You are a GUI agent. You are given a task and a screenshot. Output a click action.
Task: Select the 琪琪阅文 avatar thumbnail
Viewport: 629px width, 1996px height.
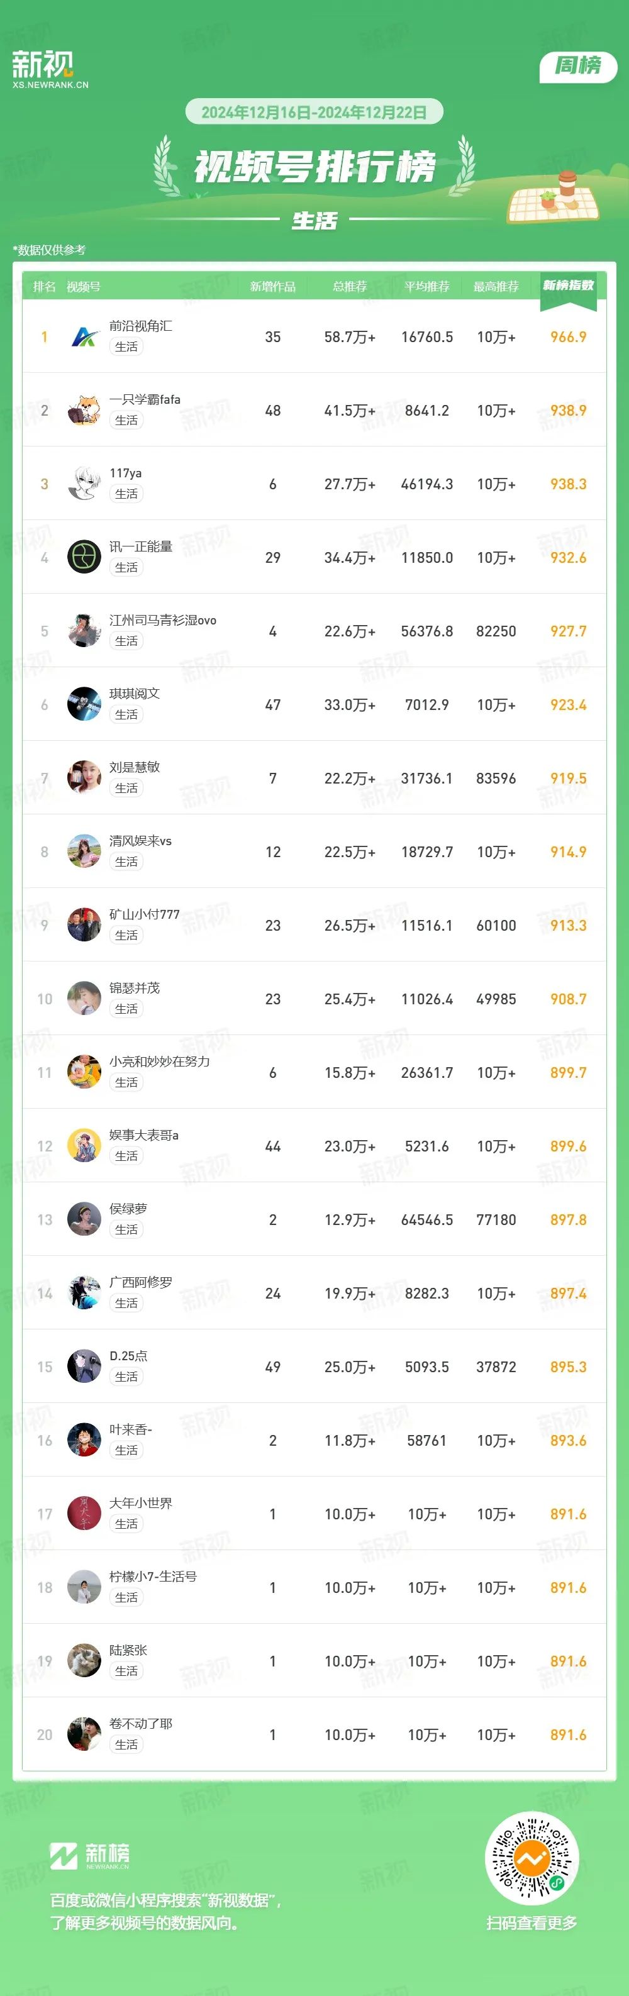click(x=84, y=705)
